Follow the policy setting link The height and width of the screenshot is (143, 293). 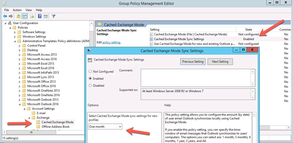point(111,42)
